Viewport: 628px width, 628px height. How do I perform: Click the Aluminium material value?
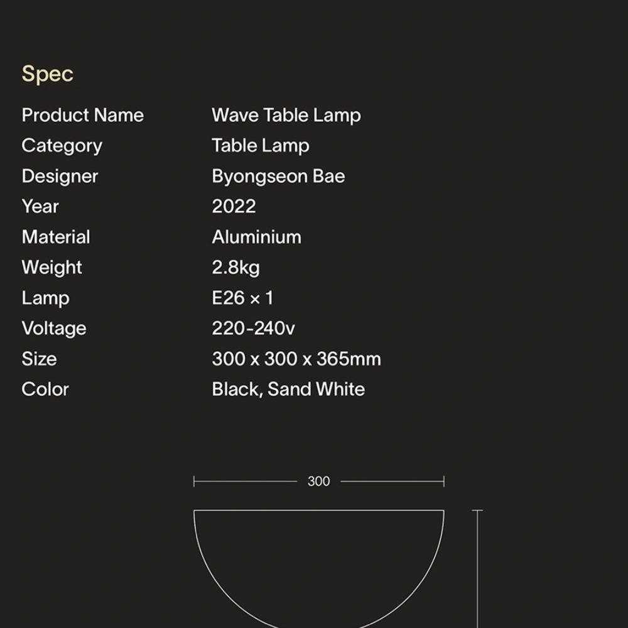click(256, 237)
